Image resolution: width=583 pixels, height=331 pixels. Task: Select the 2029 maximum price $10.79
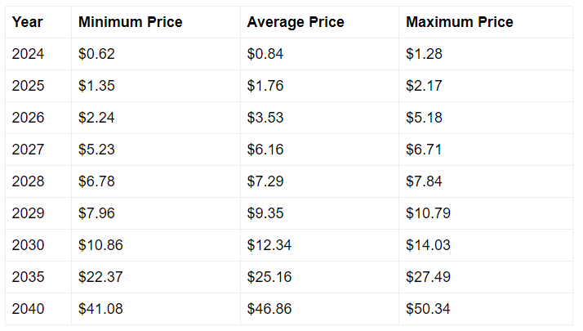tap(428, 213)
